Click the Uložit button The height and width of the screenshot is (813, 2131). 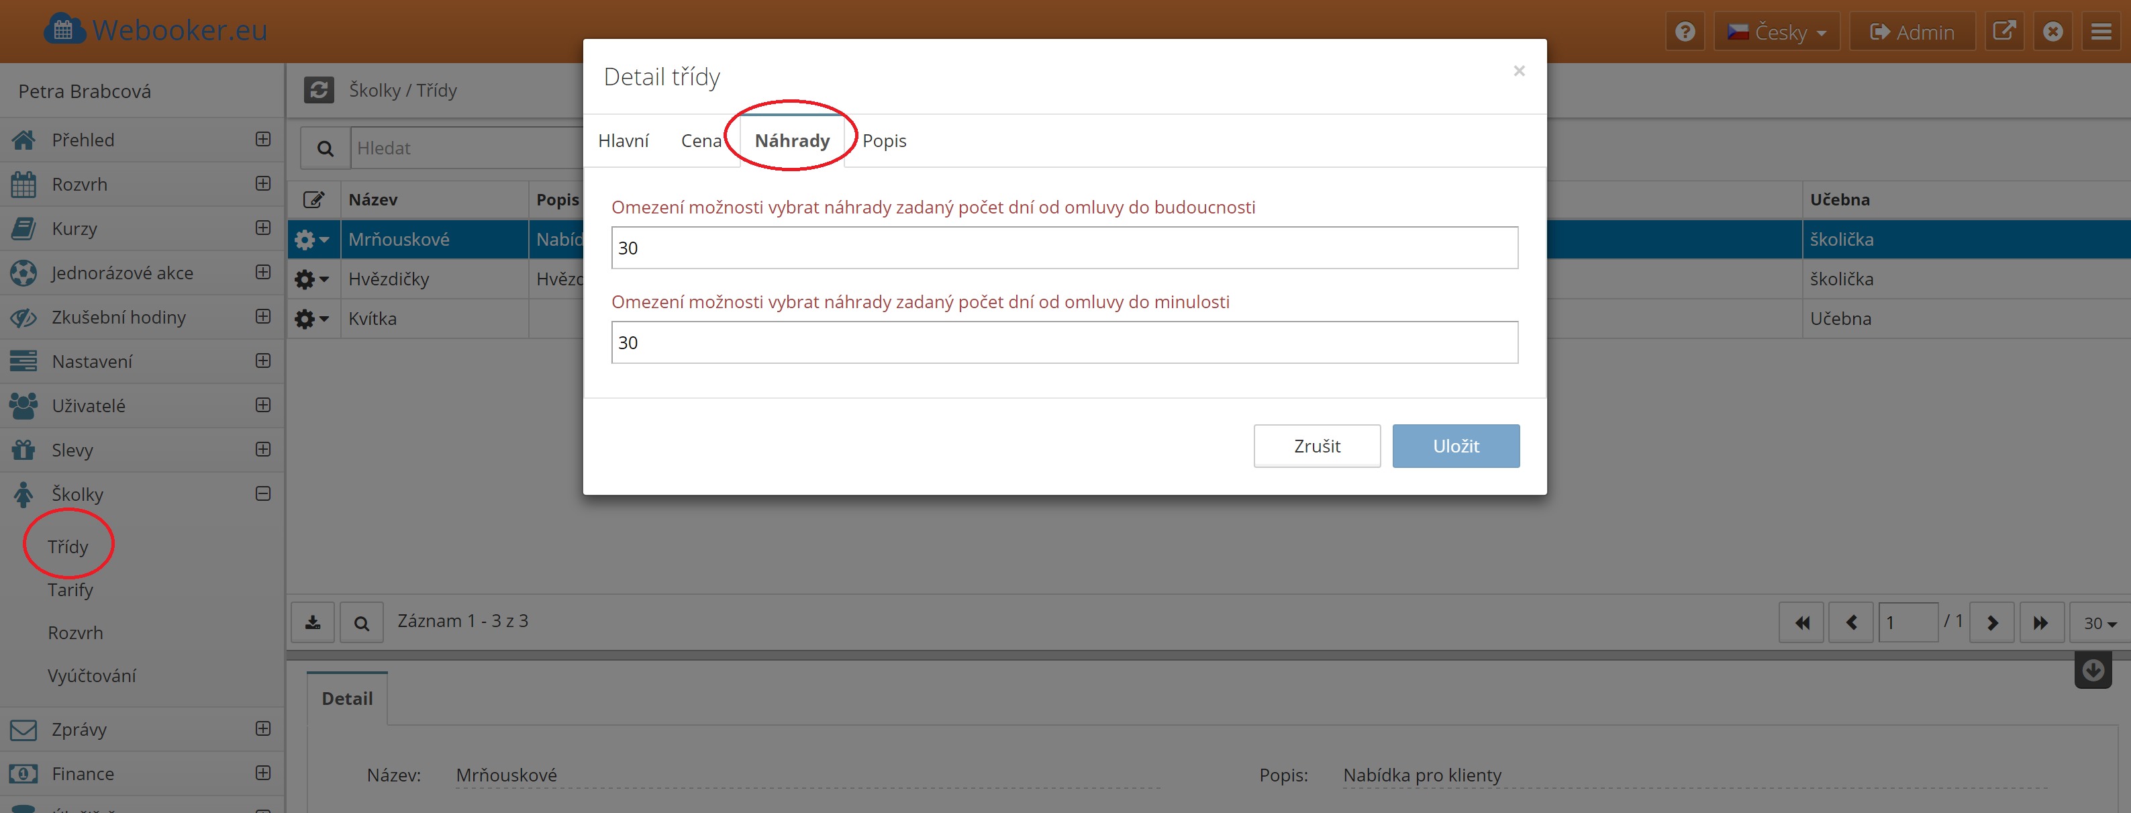(x=1455, y=446)
